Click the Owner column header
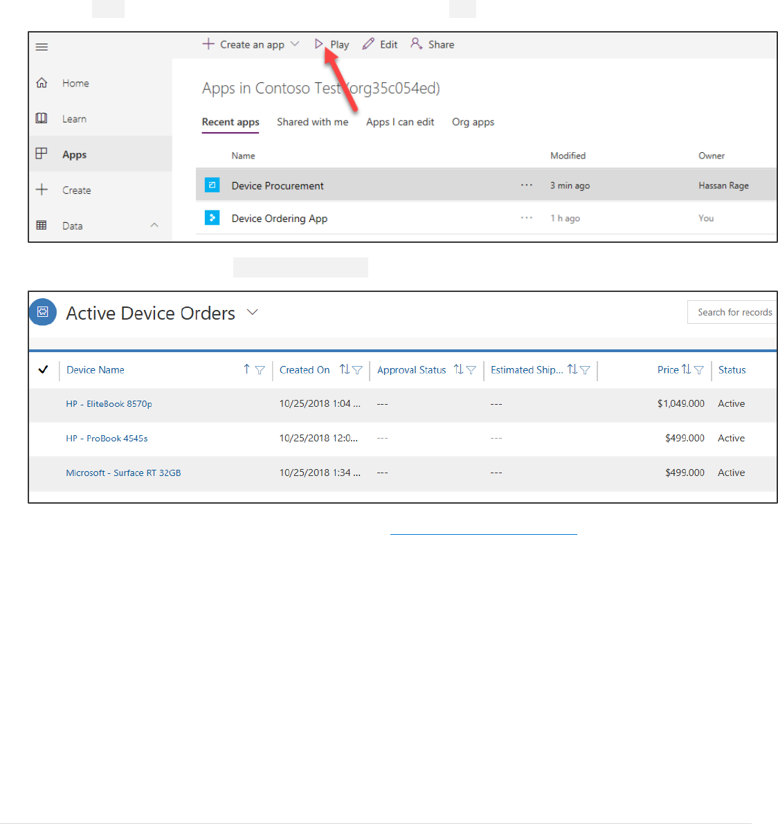The width and height of the screenshot is (778, 824). pyautogui.click(x=712, y=156)
